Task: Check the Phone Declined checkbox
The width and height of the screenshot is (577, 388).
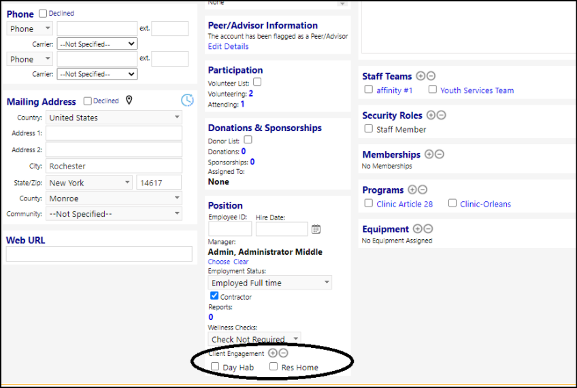Action: point(43,13)
